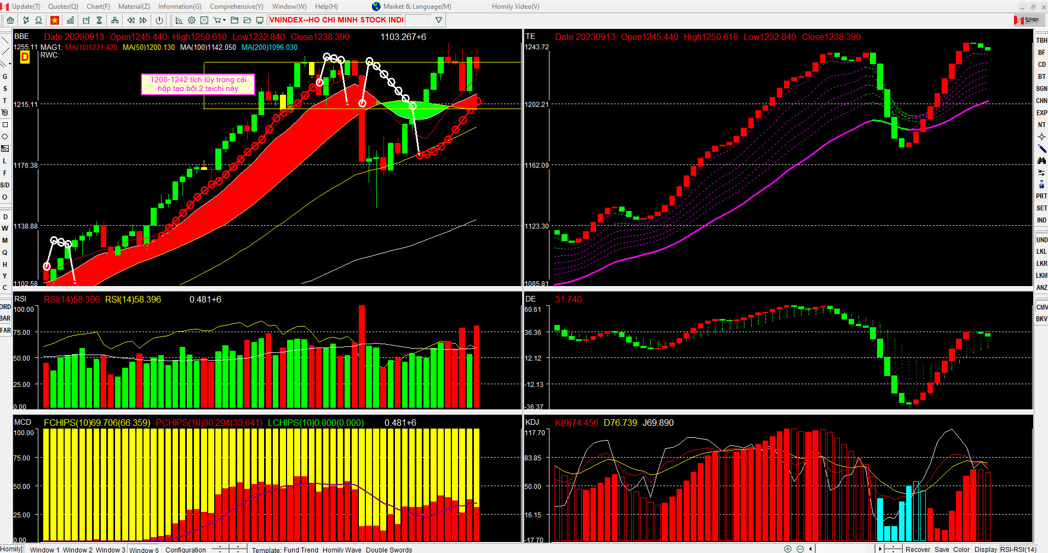1048x553 pixels.
Task: Open the Market & Language menu
Action: [x=417, y=7]
